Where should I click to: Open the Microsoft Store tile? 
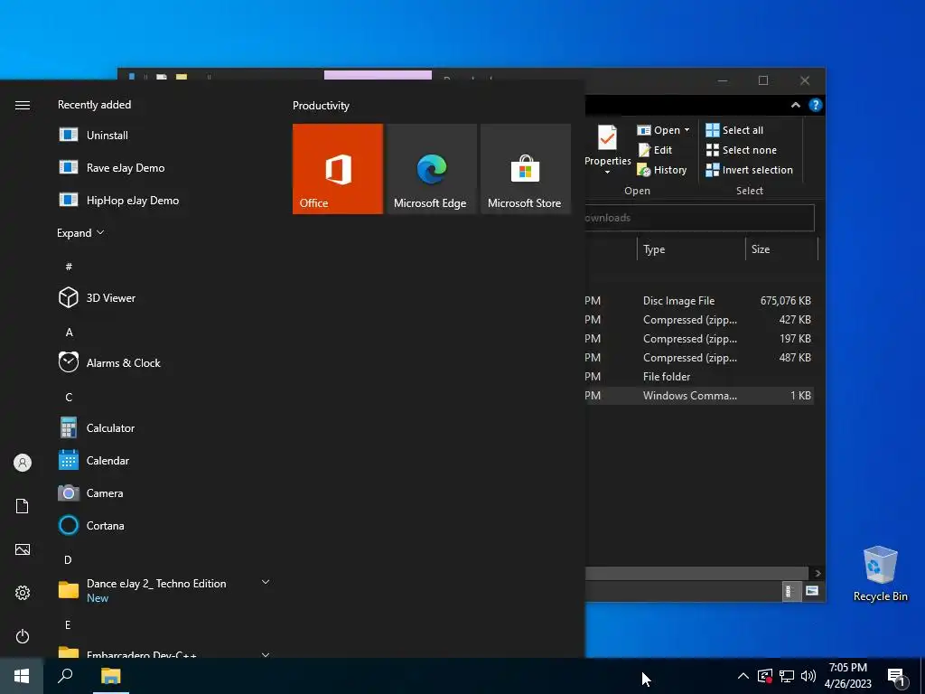tap(526, 169)
